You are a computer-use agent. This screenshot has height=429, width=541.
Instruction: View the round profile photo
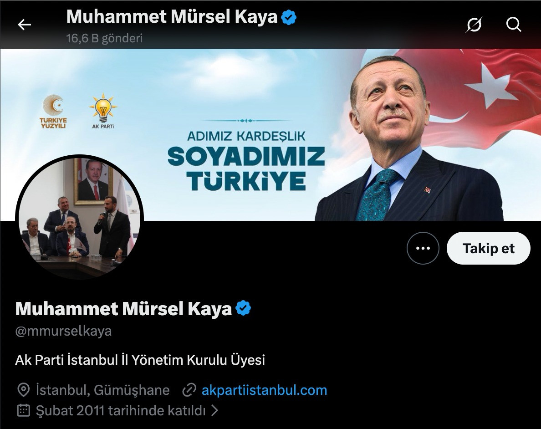point(79,217)
